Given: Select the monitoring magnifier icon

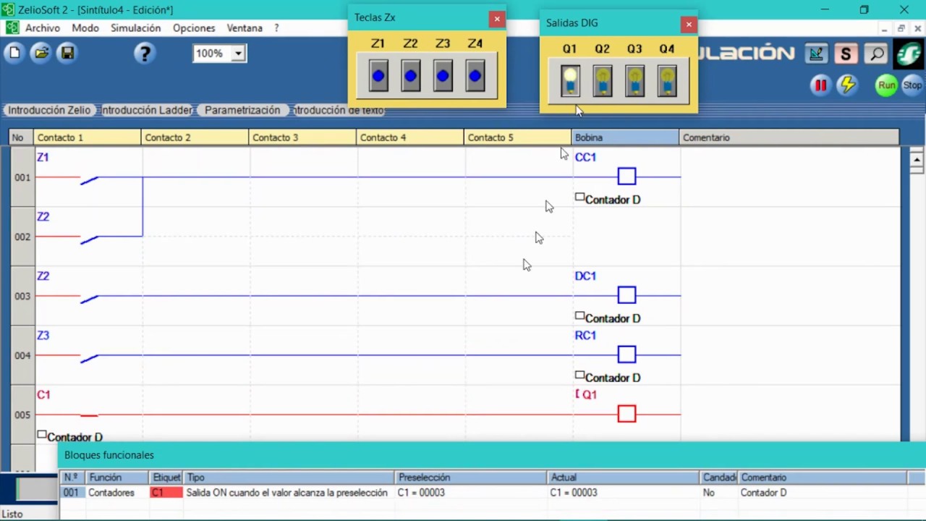Looking at the screenshot, I should click(x=875, y=53).
